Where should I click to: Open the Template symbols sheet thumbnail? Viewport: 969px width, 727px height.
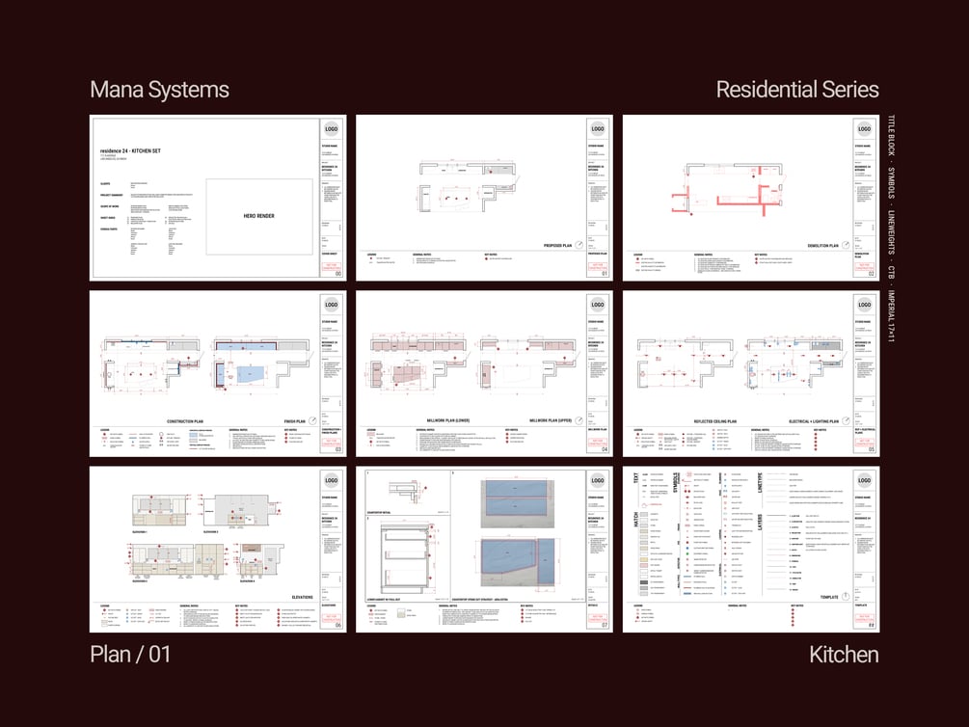[751, 549]
